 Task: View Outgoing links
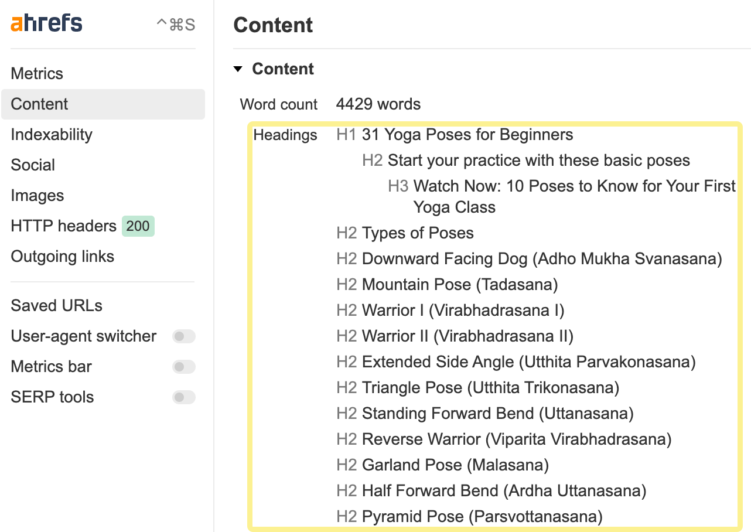[62, 256]
